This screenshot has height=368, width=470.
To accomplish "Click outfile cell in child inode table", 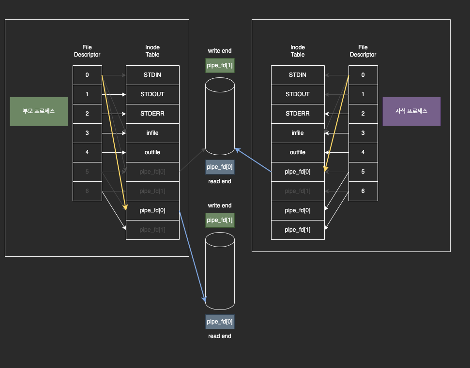I will tap(298, 152).
